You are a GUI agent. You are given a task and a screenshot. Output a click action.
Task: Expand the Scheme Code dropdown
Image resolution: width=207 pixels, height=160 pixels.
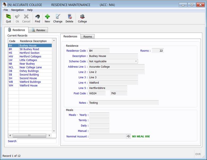click(x=136, y=61)
